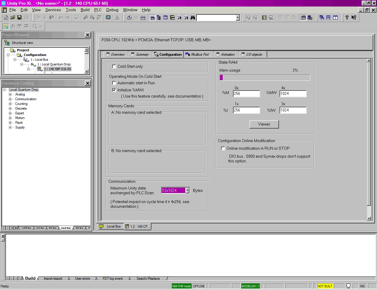The width and height of the screenshot is (377, 290).
Task: Switch to the Local Bus window tab
Action: 110,227
